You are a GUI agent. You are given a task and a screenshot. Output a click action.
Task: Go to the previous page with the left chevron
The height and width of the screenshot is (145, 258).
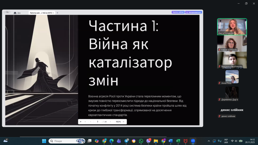[x=91, y=122]
